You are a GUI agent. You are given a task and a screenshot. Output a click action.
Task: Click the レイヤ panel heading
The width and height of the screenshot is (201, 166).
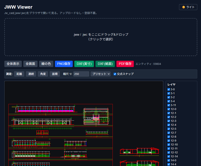pos(171,84)
